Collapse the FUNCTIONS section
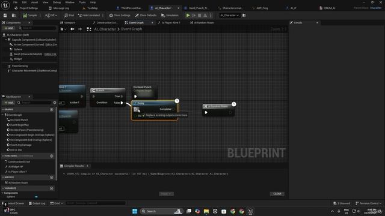The height and width of the screenshot is (216, 385). (3, 156)
